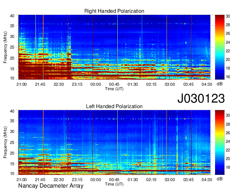Click the 30 MHz frequency tick on the Right Handed plot
The width and height of the screenshot is (234, 190).
[x=12, y=36]
